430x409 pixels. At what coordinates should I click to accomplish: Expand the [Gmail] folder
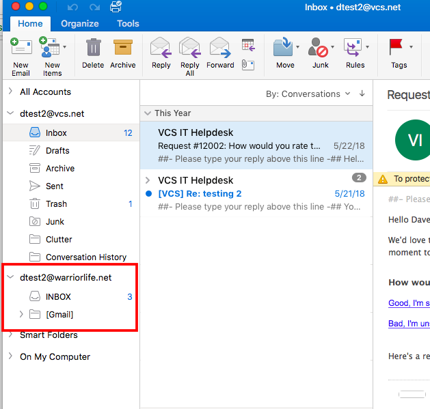click(x=21, y=314)
